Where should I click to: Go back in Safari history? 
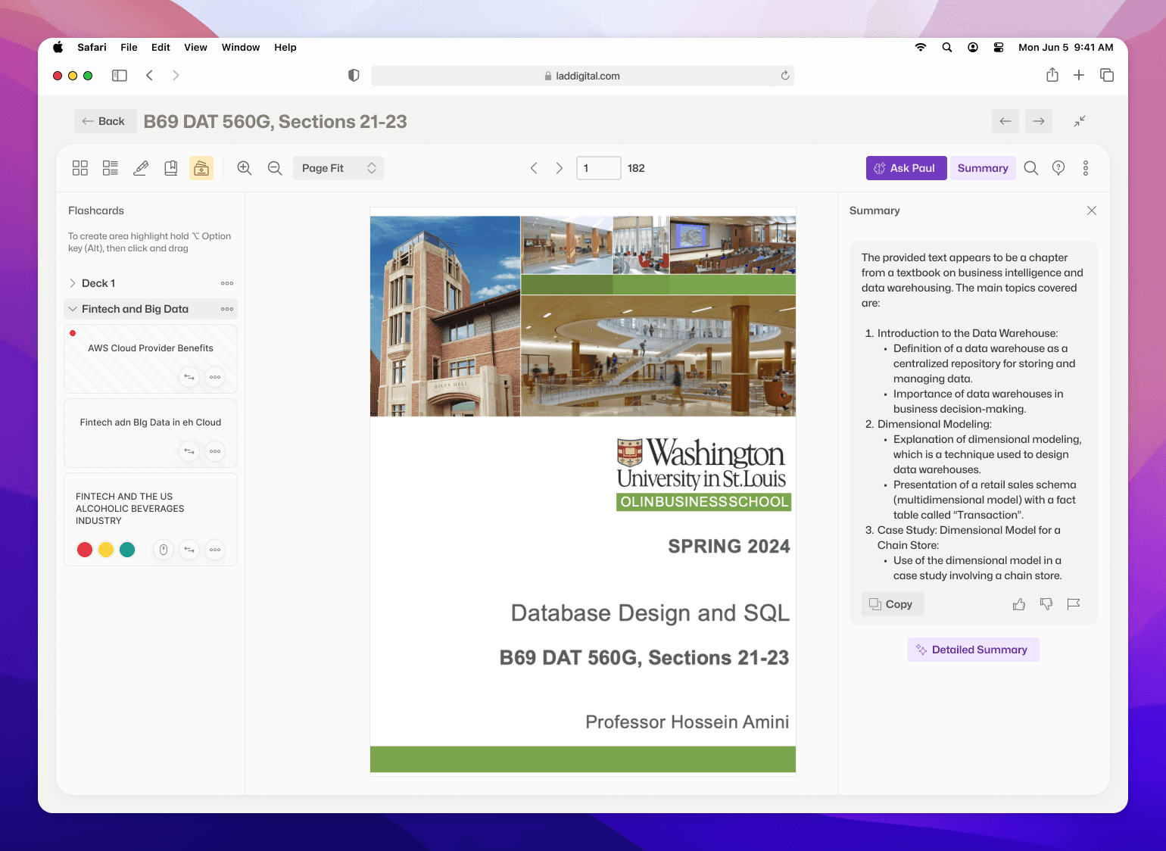click(149, 75)
